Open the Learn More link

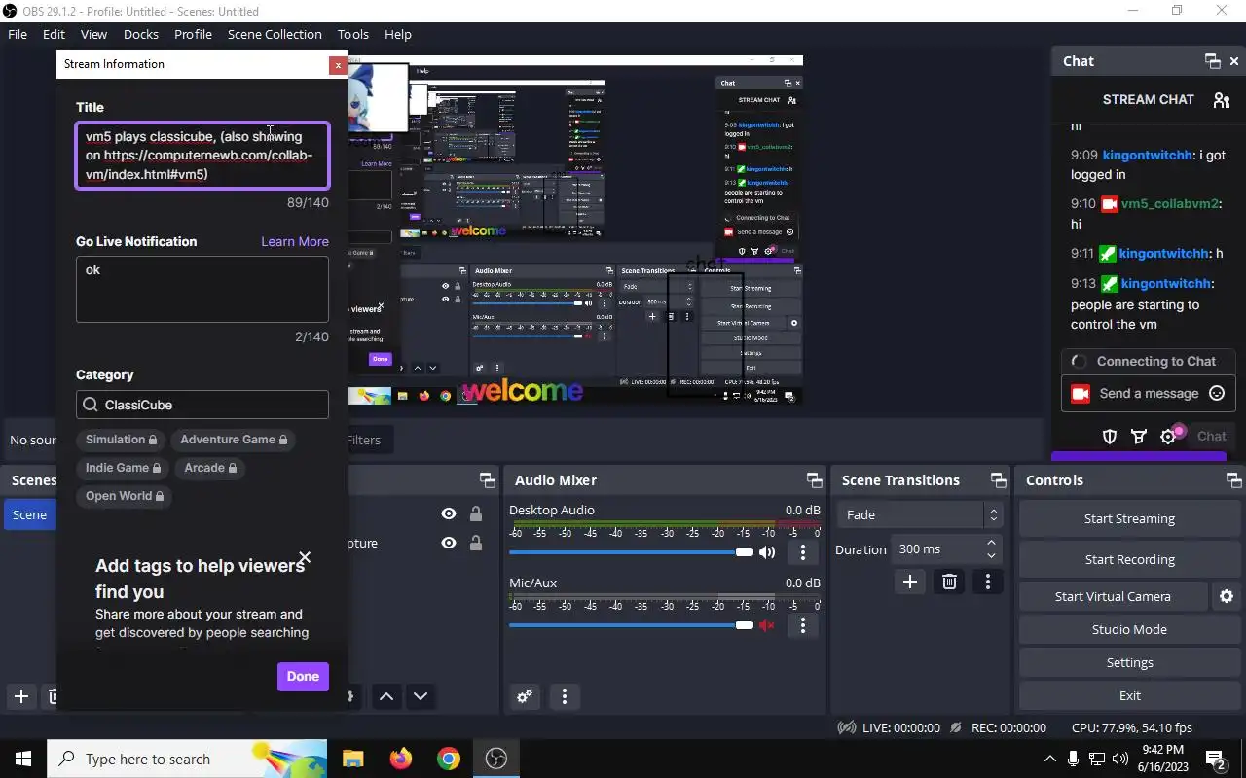pyautogui.click(x=295, y=241)
